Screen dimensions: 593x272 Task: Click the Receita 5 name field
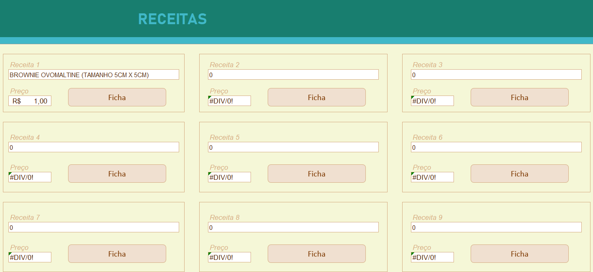point(293,147)
